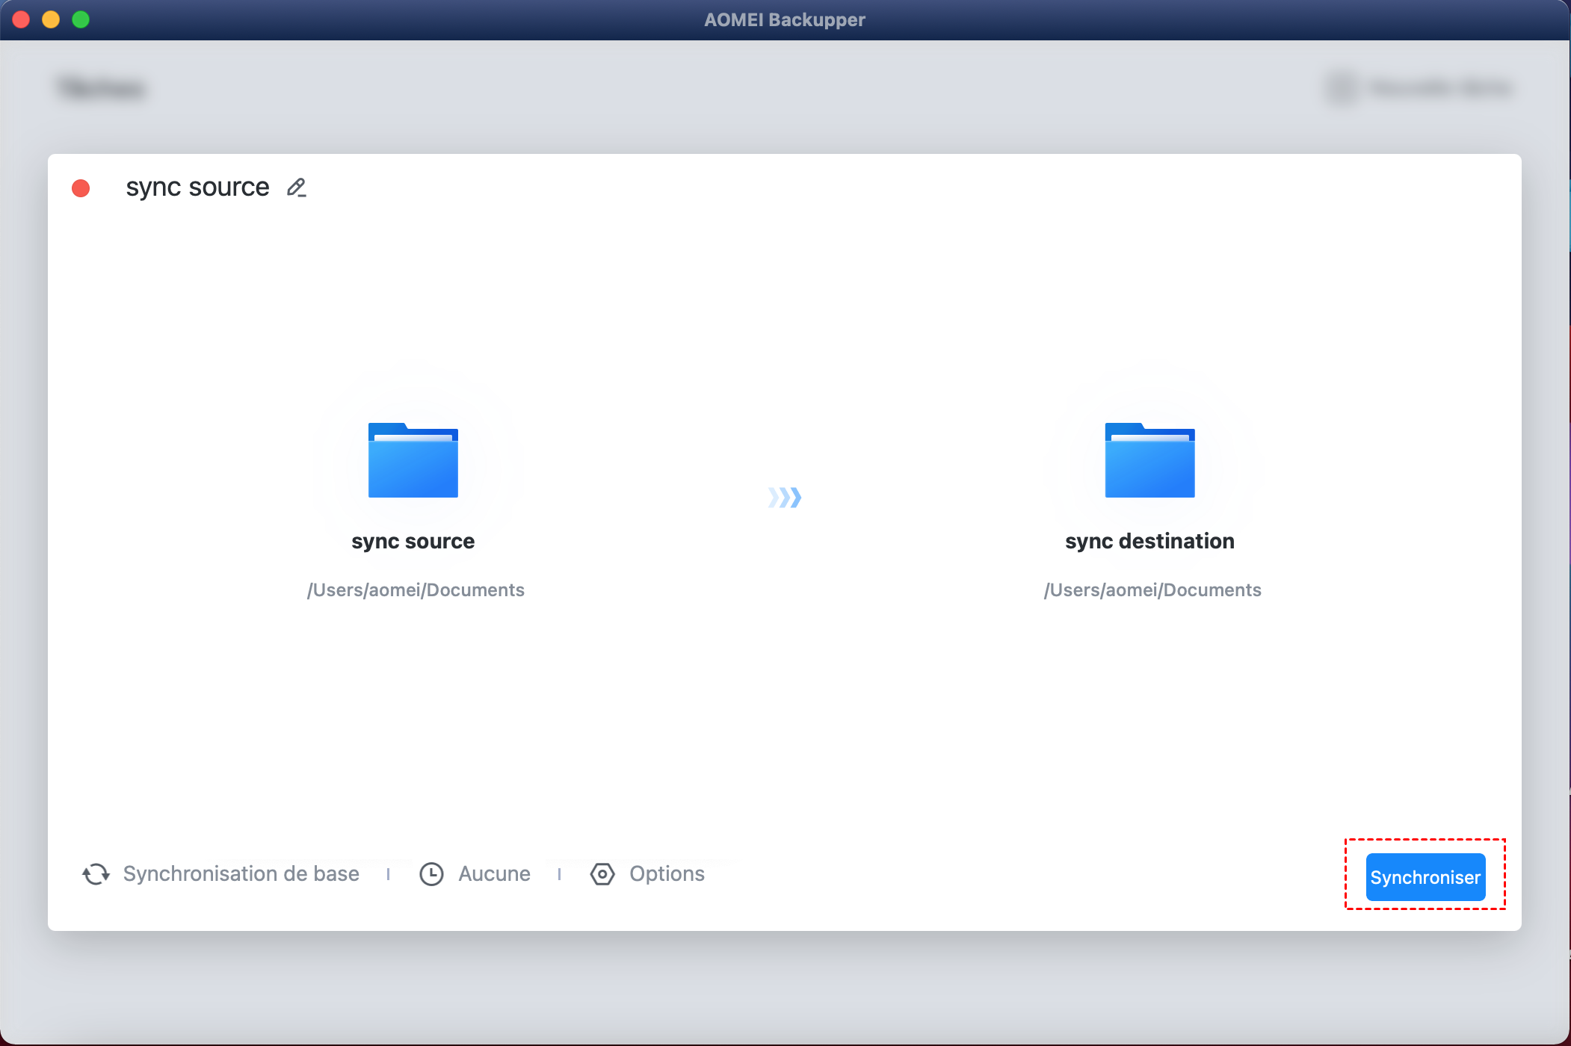Click the sync source folder icon
Image resolution: width=1571 pixels, height=1046 pixels.
413,460
